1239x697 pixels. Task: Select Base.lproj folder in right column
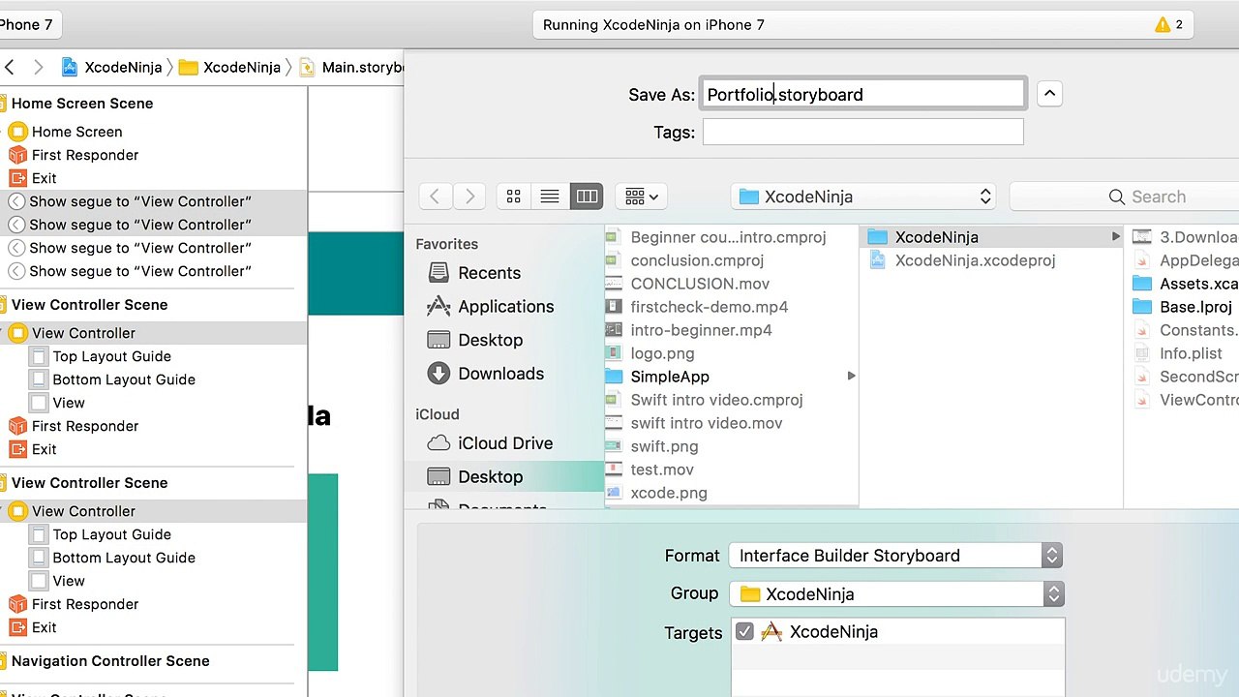(x=1184, y=307)
